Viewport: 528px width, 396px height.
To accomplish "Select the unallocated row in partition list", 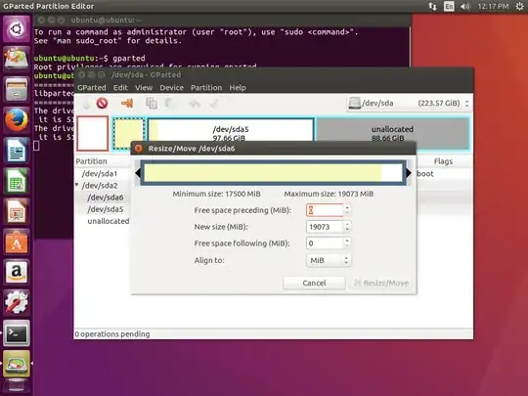I will coord(109,221).
